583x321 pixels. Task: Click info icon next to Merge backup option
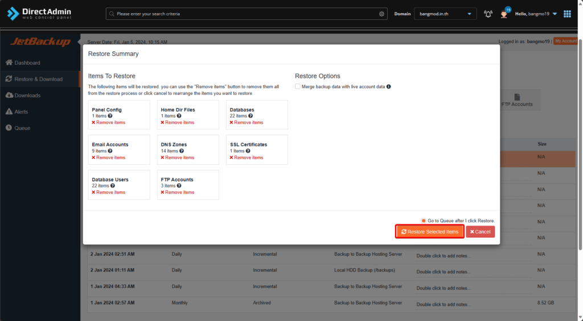(389, 87)
